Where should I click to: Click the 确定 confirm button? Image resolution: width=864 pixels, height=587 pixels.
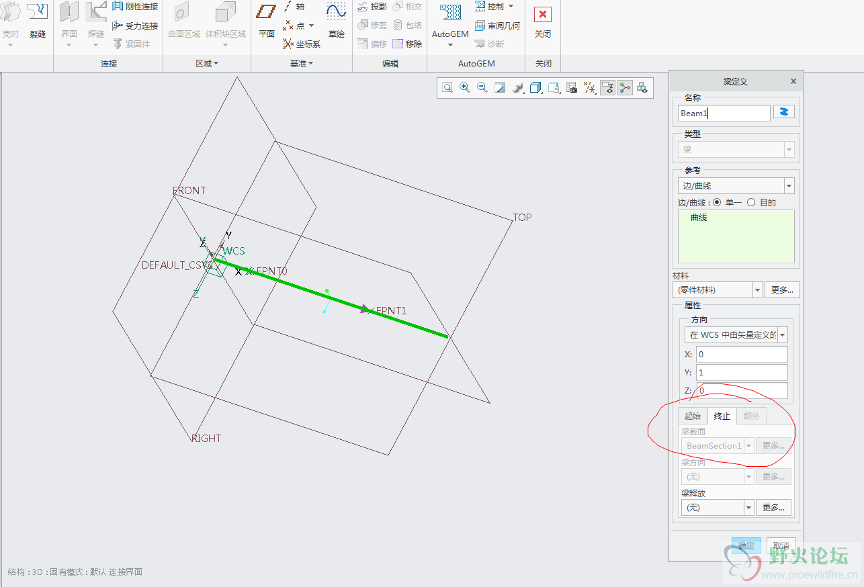pos(746,545)
